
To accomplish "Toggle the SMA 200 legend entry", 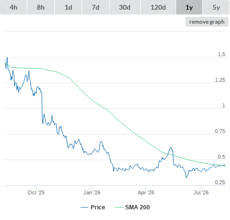I will point(132,207).
